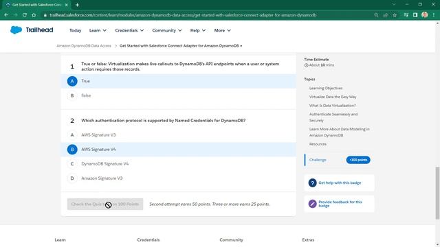Go back using browser back arrow
Viewport: 440px width, 247px height.
coord(6,15)
